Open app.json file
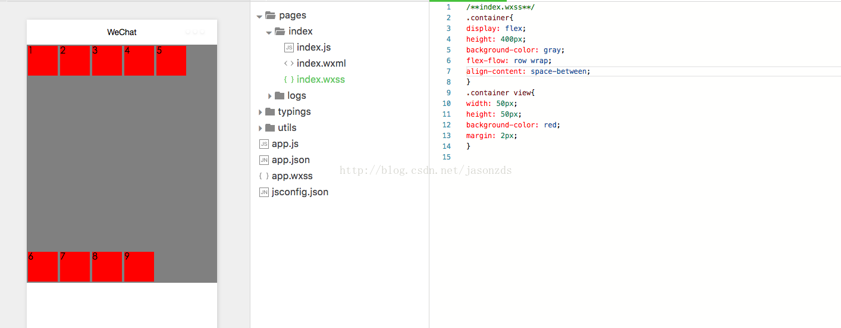 pos(291,160)
